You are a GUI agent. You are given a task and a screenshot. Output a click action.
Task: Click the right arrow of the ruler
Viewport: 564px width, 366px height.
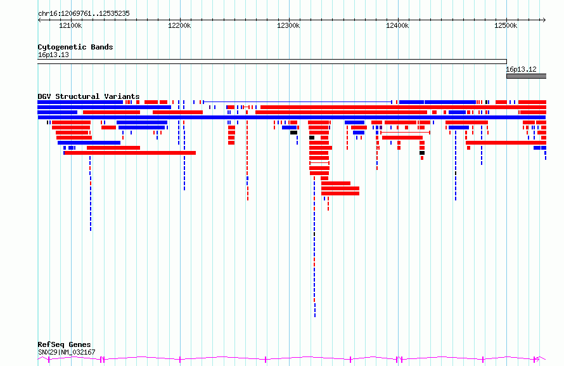coord(544,20)
